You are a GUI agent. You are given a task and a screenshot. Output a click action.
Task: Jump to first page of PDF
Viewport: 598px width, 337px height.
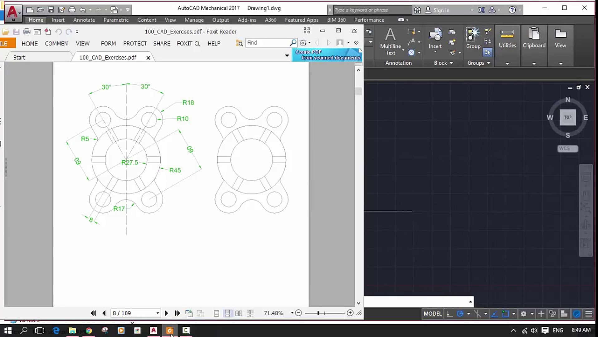[93, 313]
